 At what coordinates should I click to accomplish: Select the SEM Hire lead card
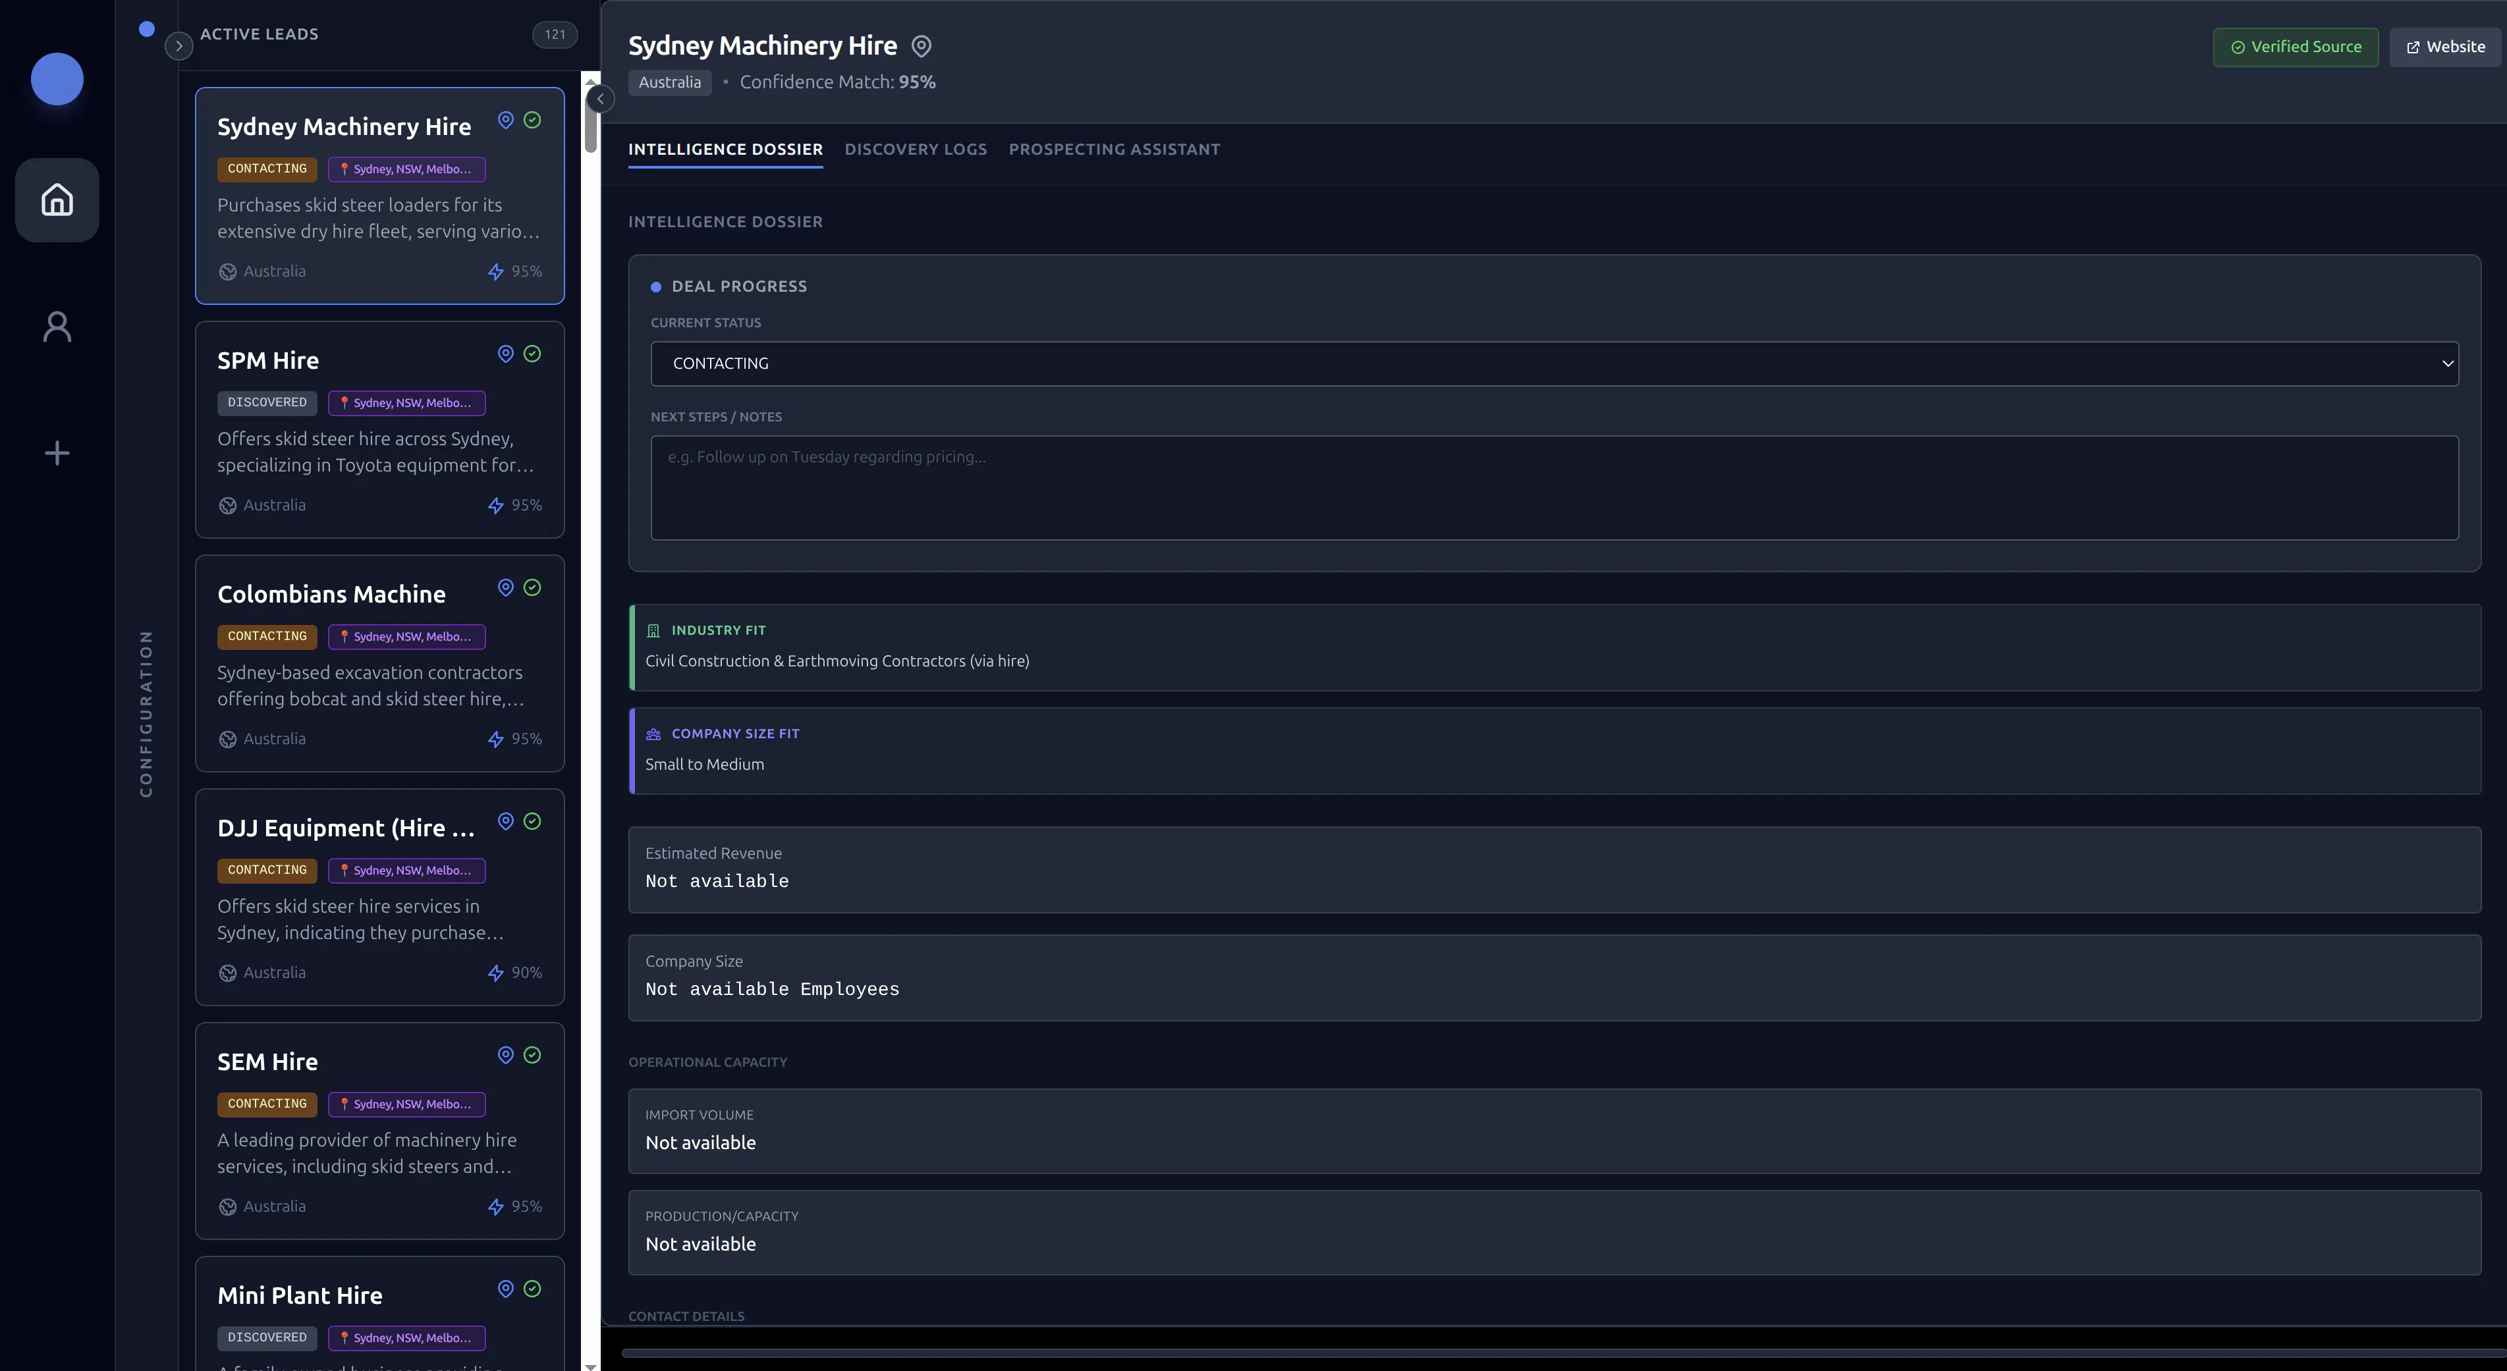[x=379, y=1130]
